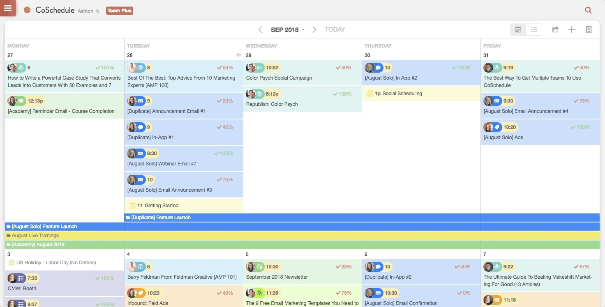Open [August Solo] Ads card
The image size is (605, 307).
pyautogui.click(x=540, y=132)
